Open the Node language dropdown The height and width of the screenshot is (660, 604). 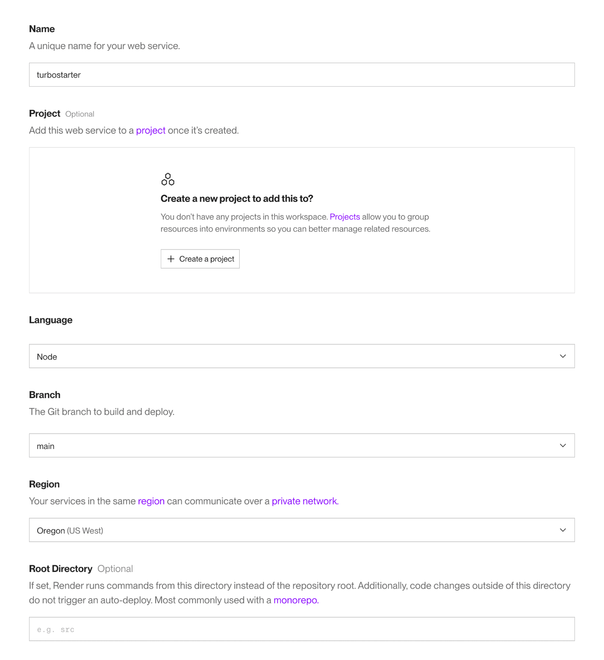(x=302, y=356)
